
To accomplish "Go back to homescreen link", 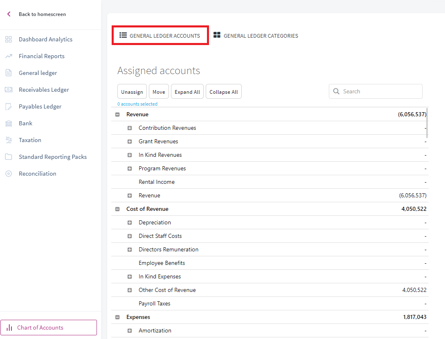I will click(42, 14).
